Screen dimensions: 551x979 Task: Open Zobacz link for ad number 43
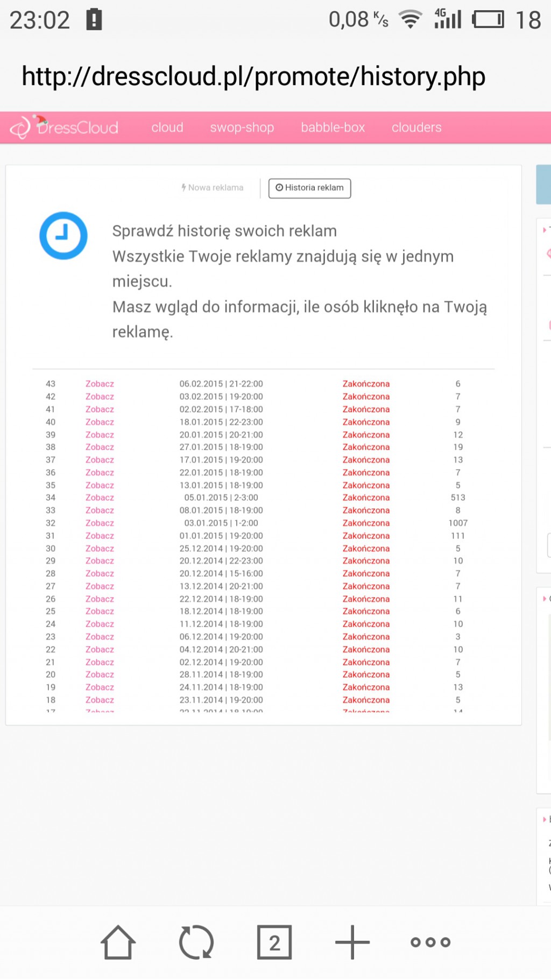[x=99, y=384]
